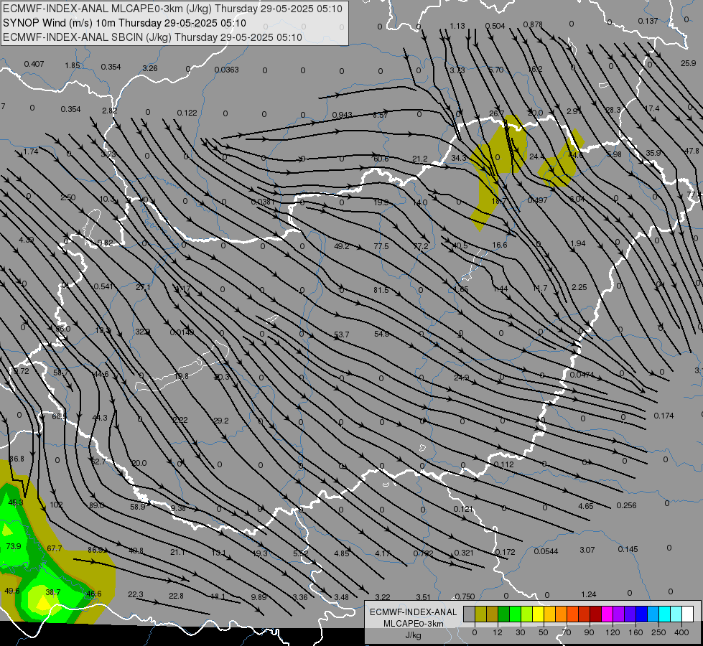Click the map value 34.3
The width and height of the screenshot is (703, 646).
tap(459, 158)
